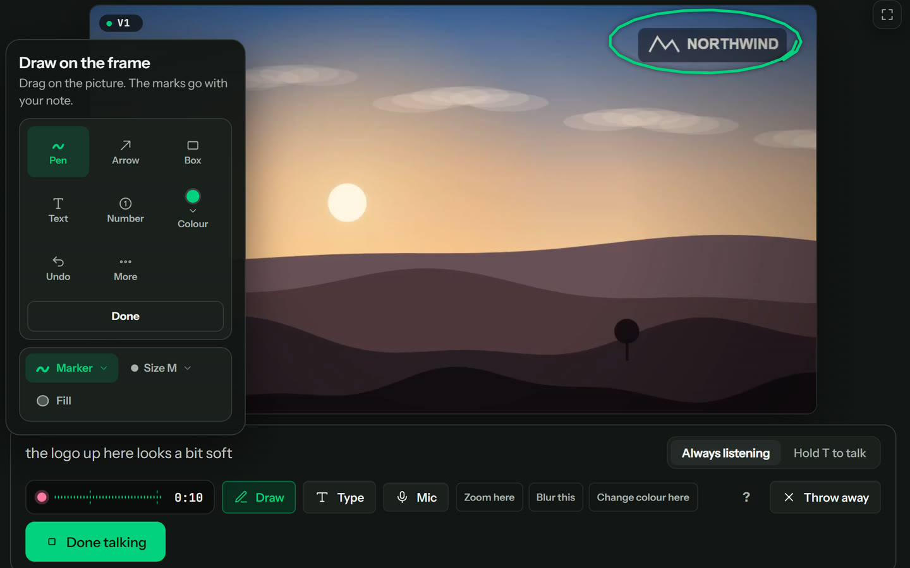Image resolution: width=910 pixels, height=568 pixels.
Task: Click the Zoom here suggestion
Action: (x=489, y=497)
